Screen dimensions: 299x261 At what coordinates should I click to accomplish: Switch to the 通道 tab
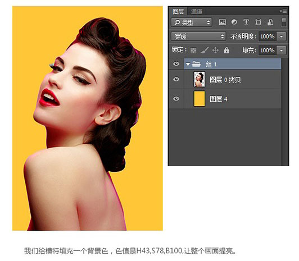pyautogui.click(x=196, y=11)
